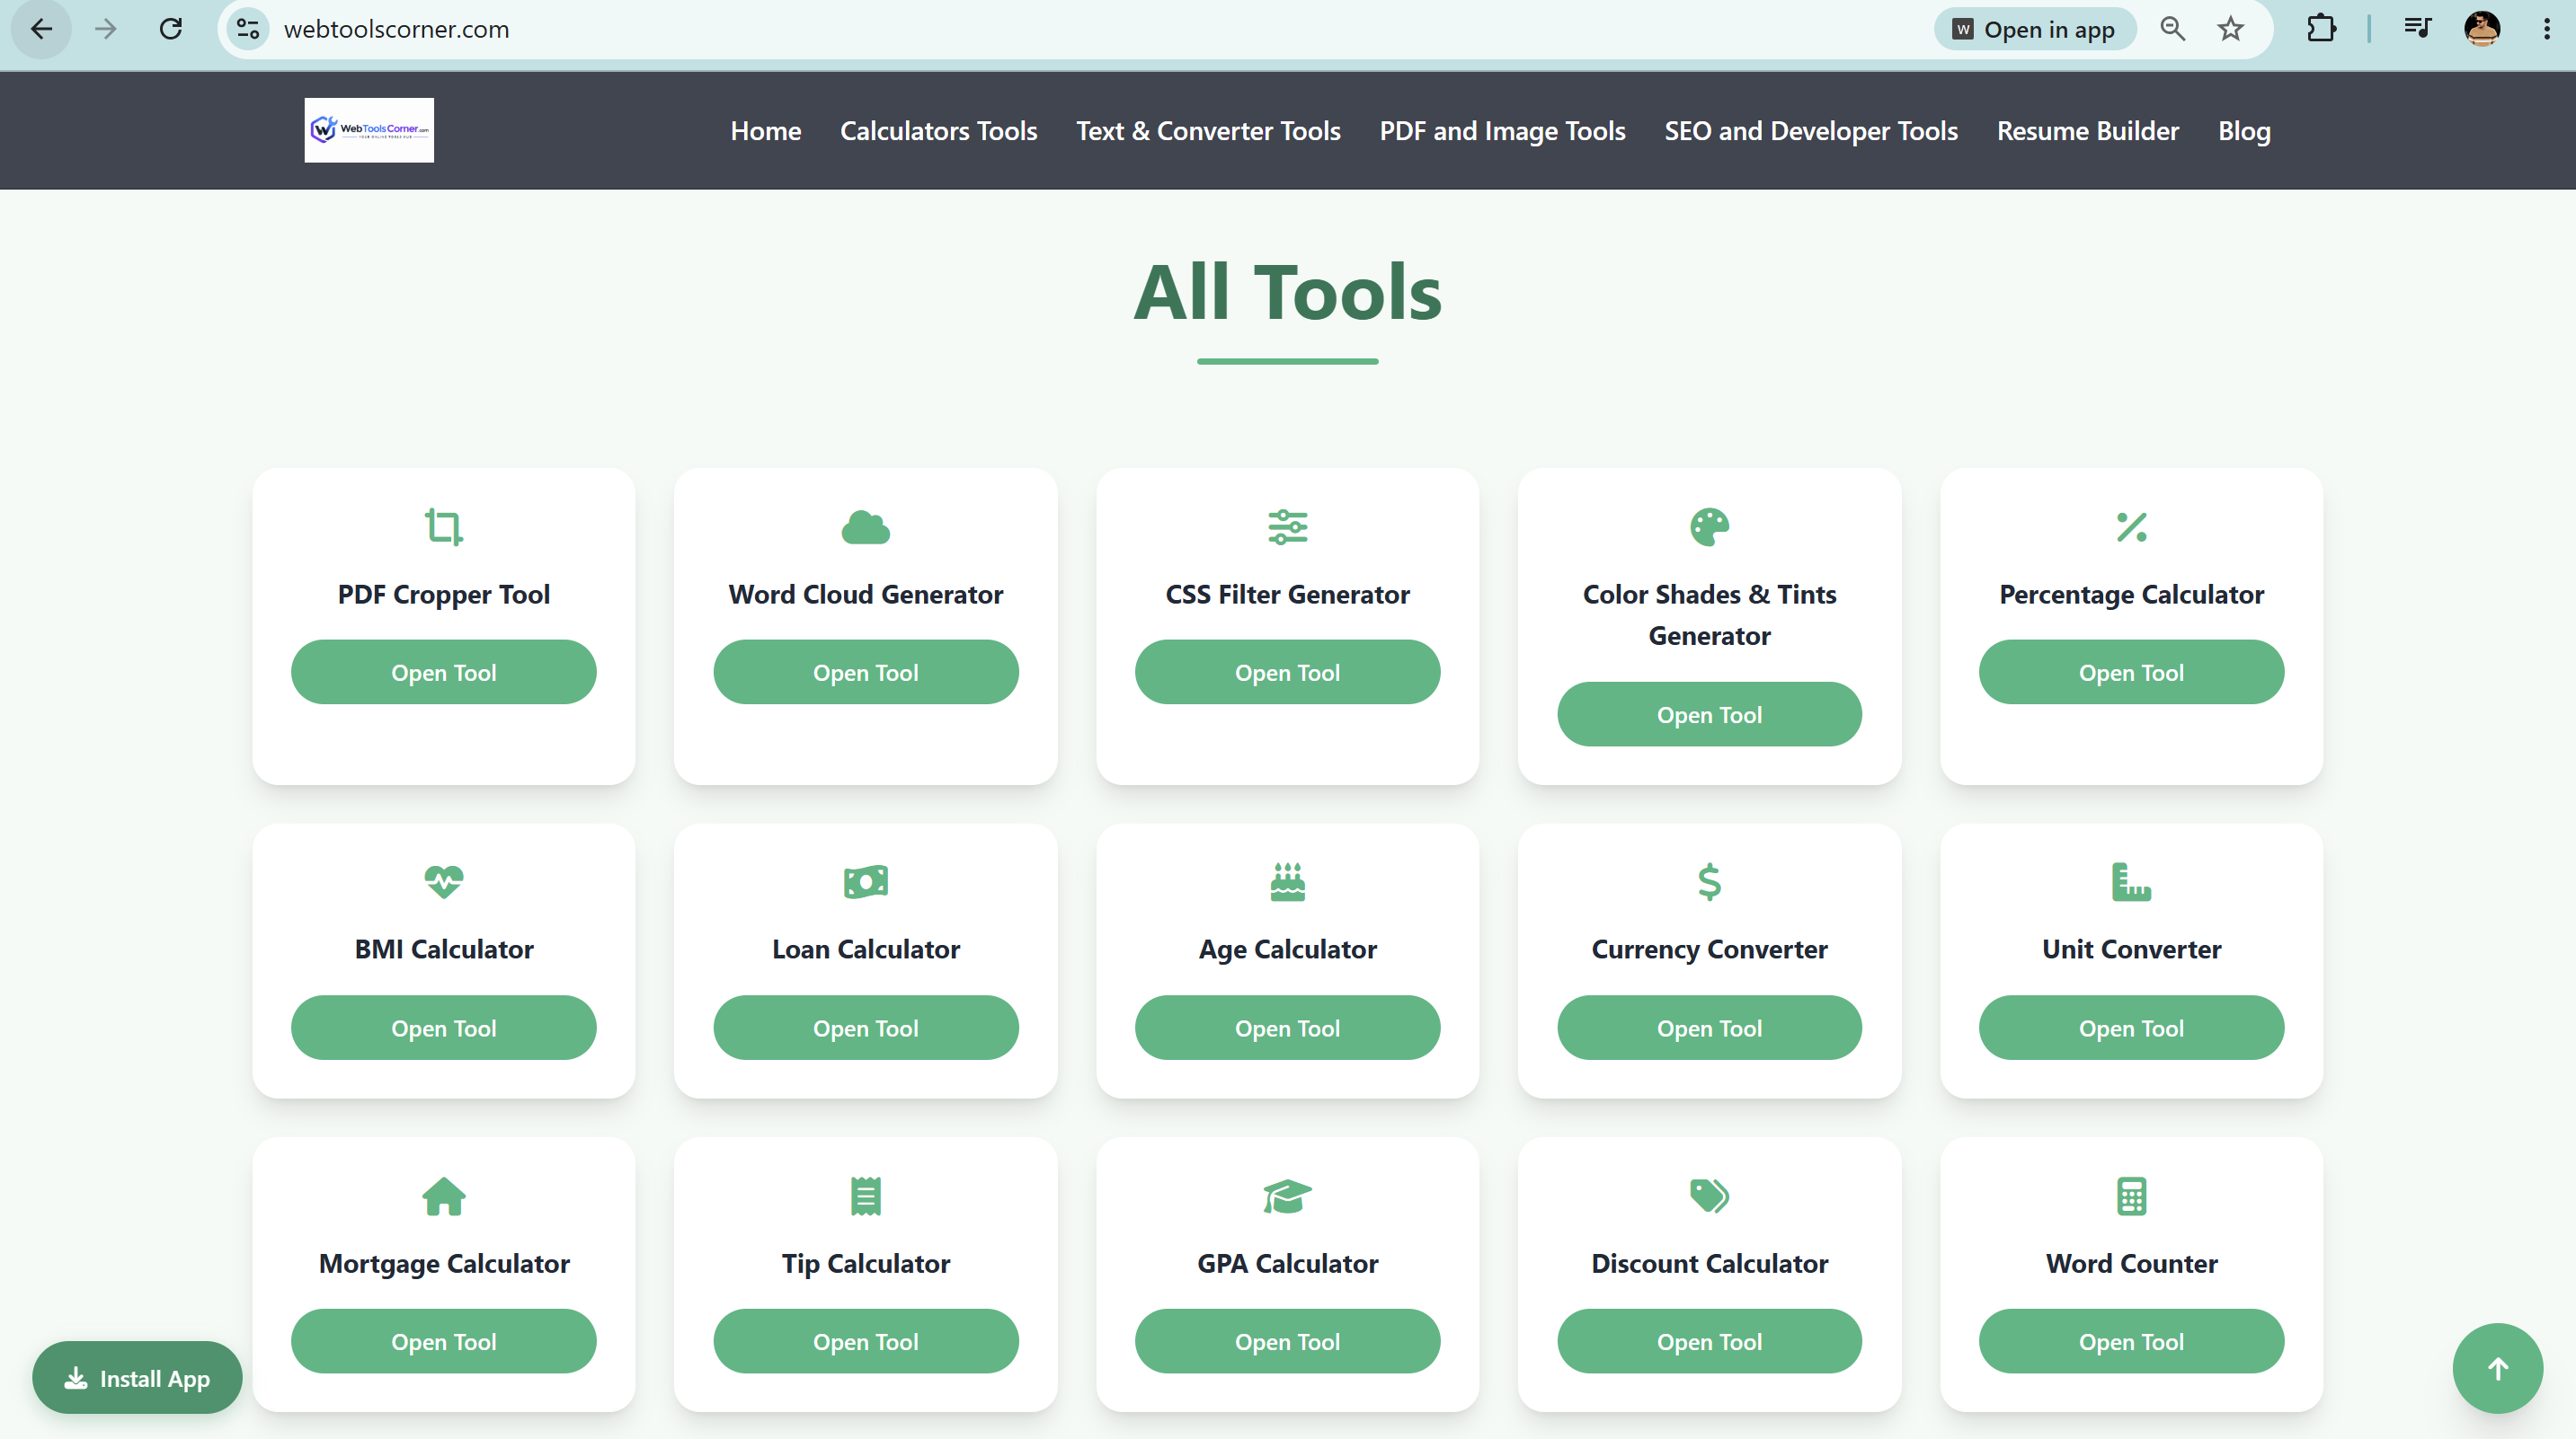
Task: Click the Unit Converter ruler icon
Action: tap(2132, 881)
